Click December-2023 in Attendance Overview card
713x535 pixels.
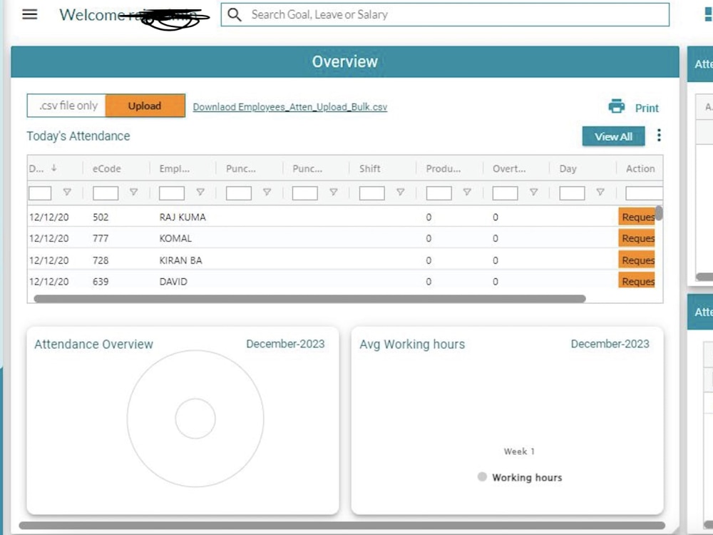coord(285,344)
